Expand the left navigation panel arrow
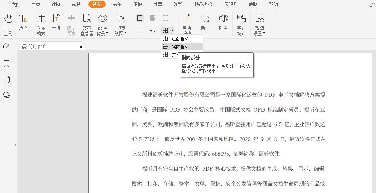This screenshot has height=193, width=376. [15, 145]
